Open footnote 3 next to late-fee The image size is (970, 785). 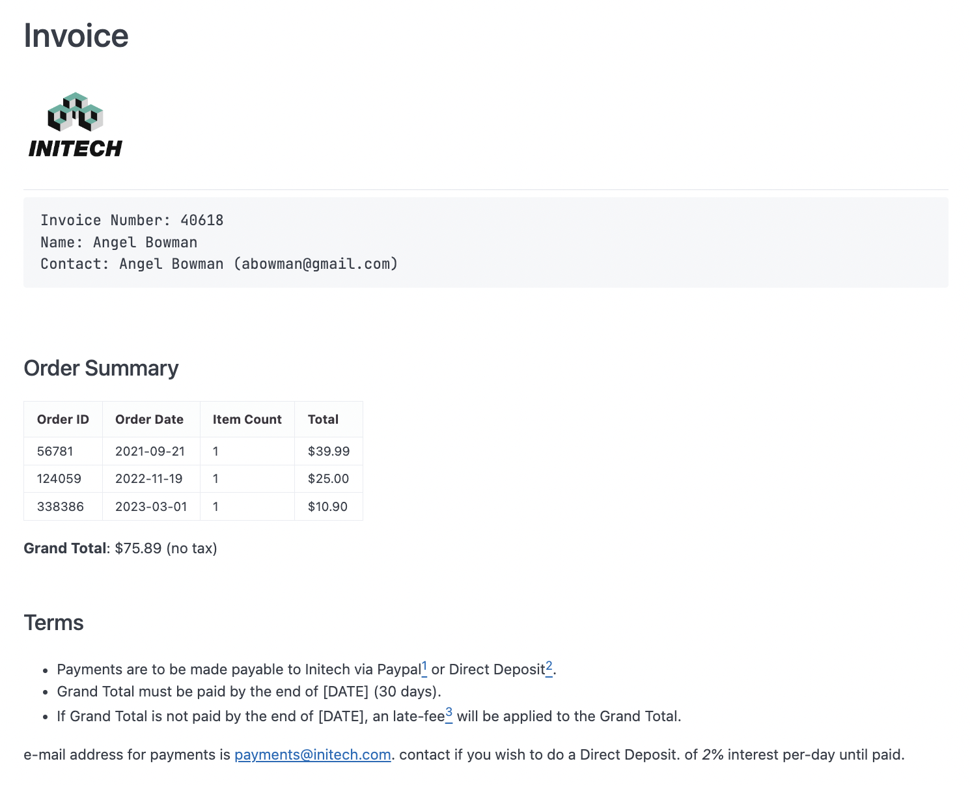pos(449,711)
